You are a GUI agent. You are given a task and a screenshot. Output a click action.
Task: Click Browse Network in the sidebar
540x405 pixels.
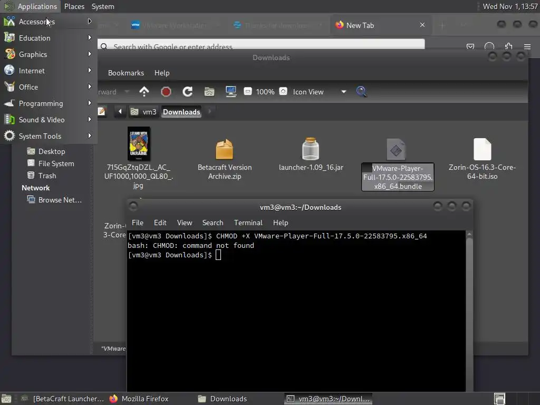pyautogui.click(x=60, y=200)
